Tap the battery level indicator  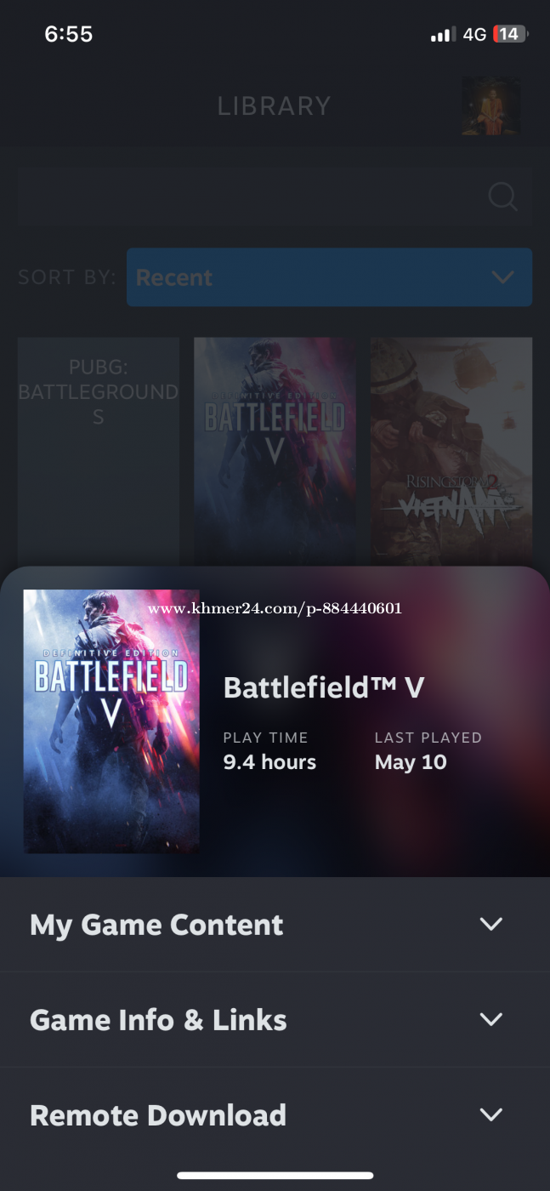(510, 34)
